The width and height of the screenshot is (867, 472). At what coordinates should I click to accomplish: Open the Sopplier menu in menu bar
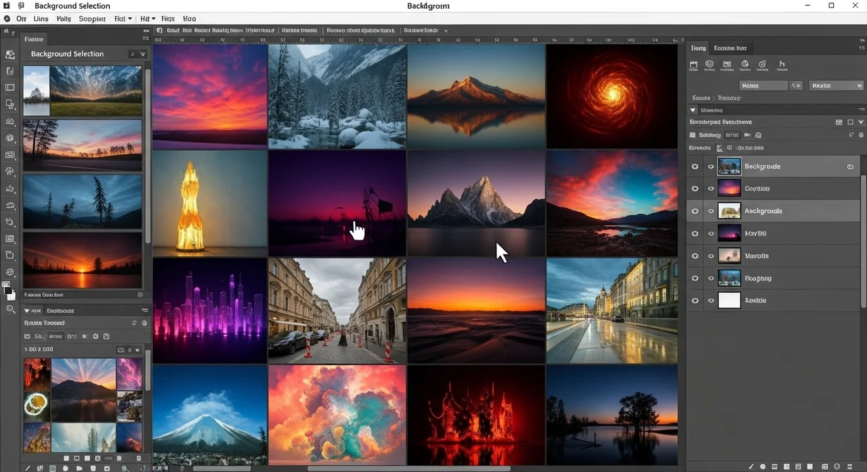click(x=92, y=19)
